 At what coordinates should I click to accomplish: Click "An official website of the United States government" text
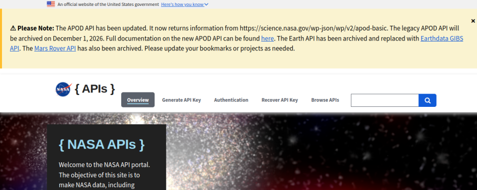coord(108,4)
